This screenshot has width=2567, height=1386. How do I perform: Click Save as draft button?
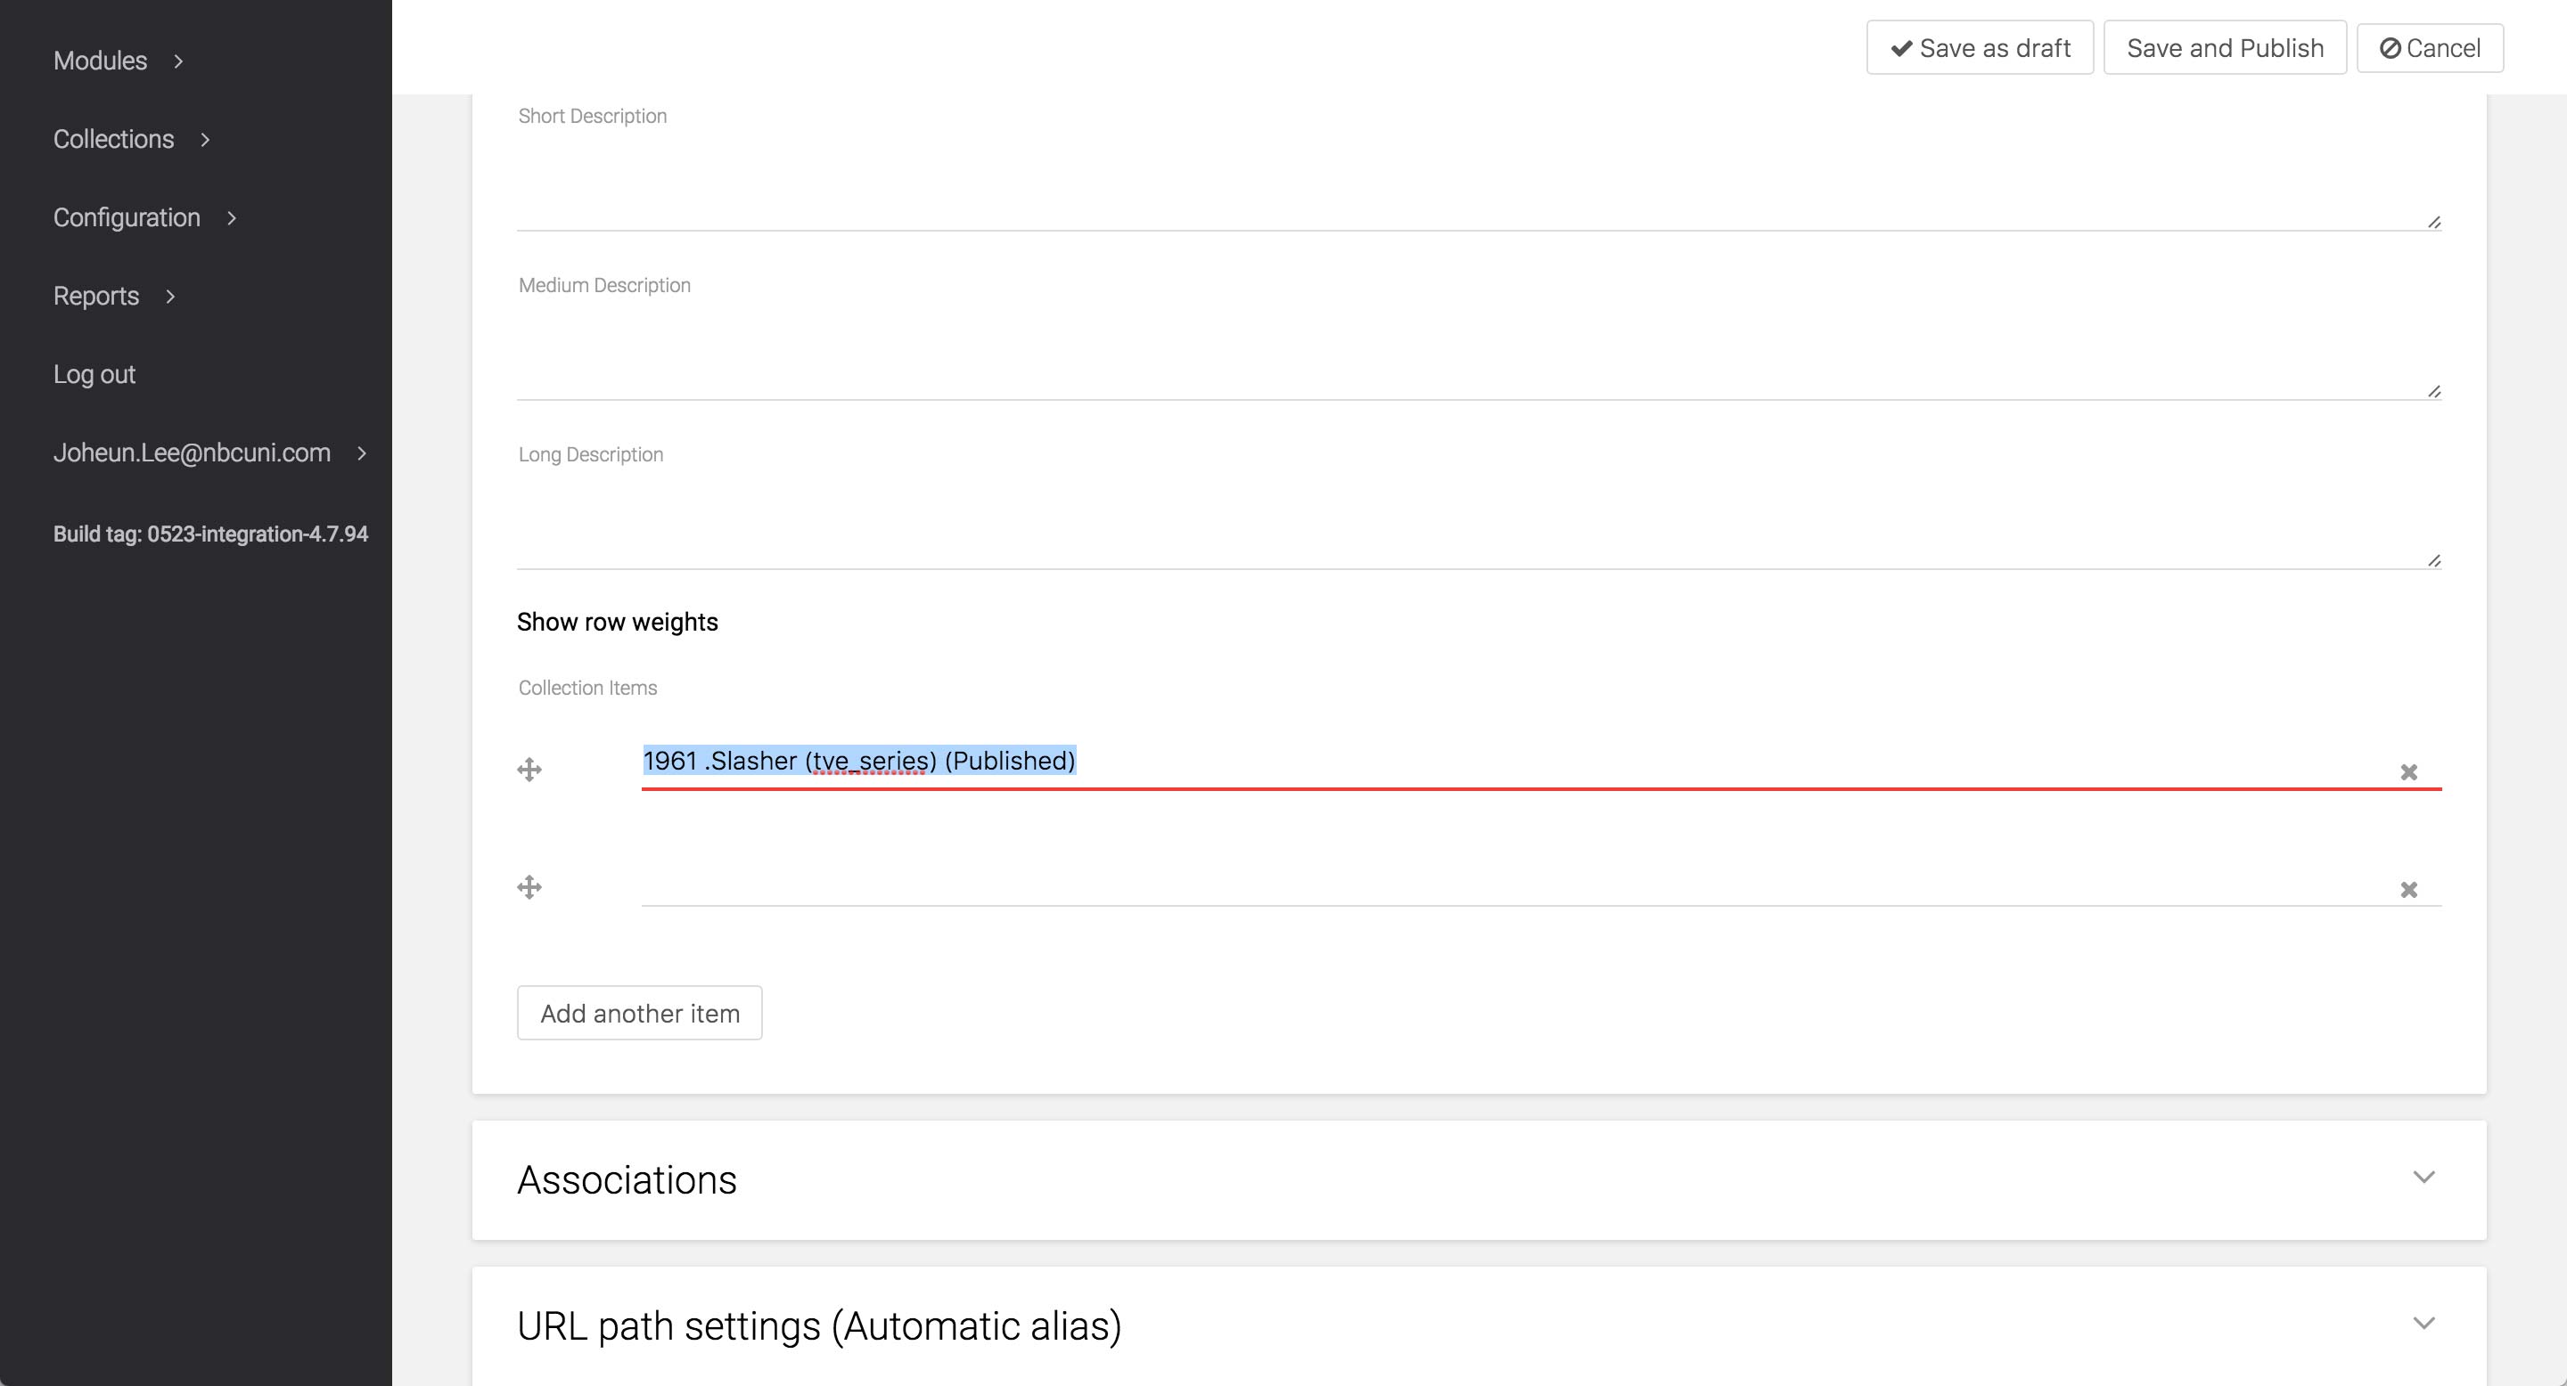coord(1979,48)
